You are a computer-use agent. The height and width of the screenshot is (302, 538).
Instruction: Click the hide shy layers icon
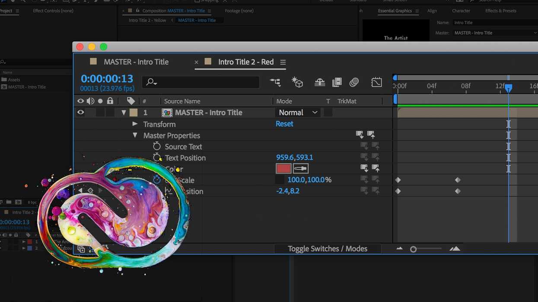[x=320, y=82]
